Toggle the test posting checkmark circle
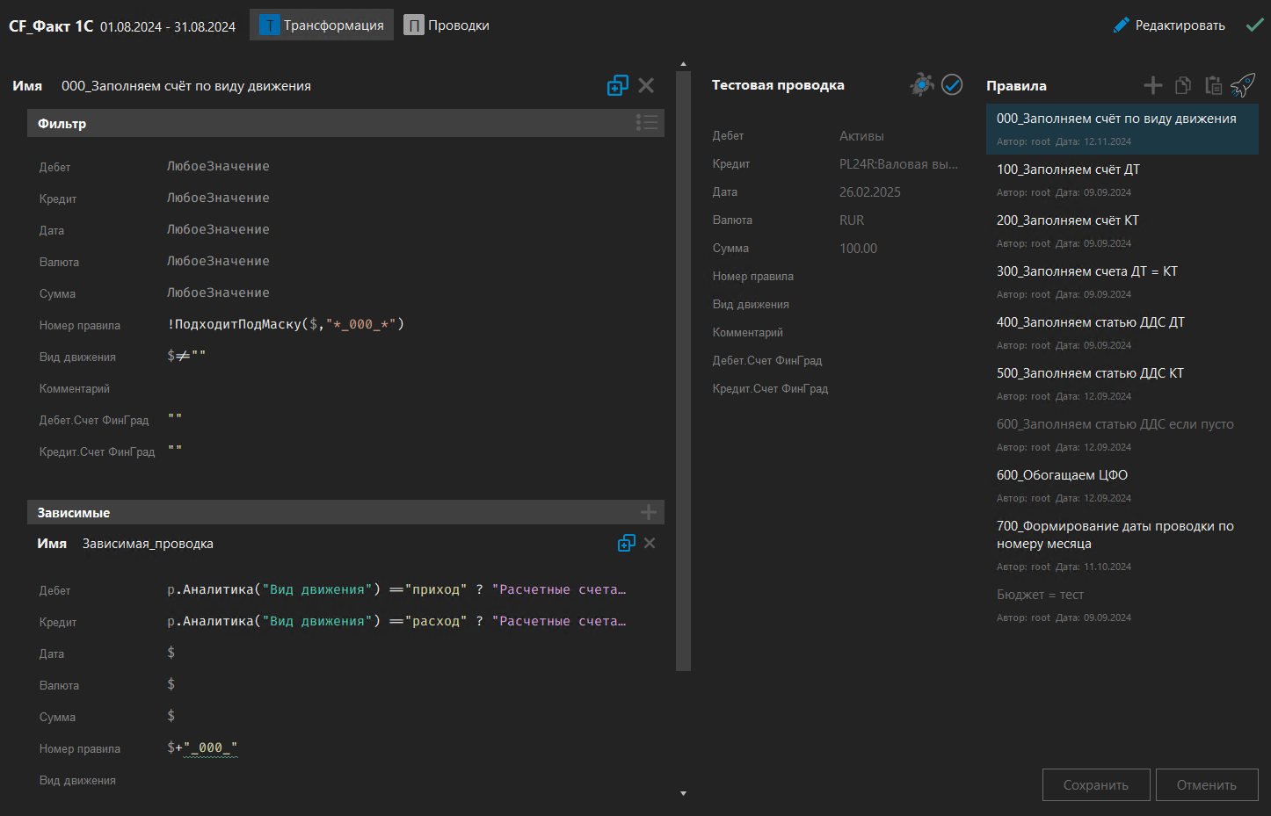 [952, 84]
